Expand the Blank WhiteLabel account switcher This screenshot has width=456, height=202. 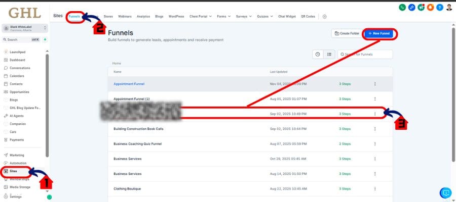24,29
